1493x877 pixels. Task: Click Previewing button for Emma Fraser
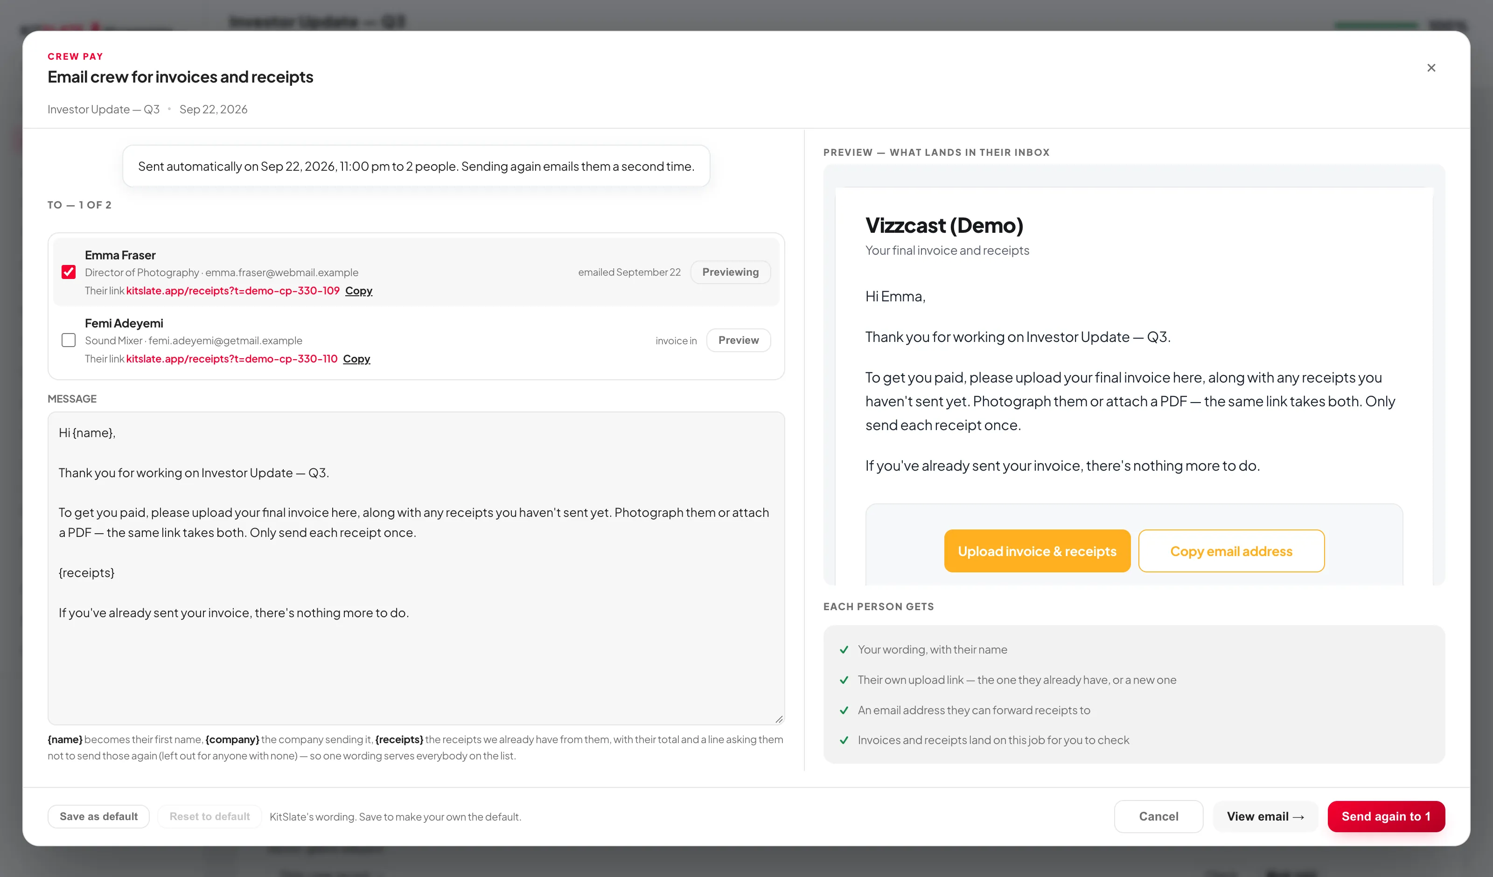[x=730, y=272]
